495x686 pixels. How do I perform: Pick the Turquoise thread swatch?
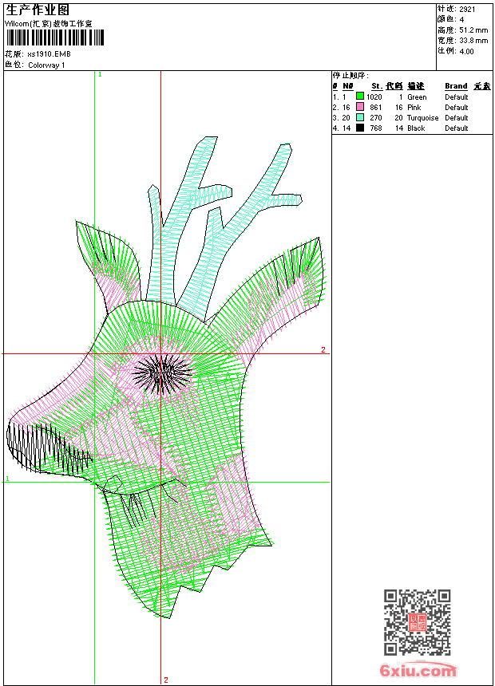tap(360, 117)
